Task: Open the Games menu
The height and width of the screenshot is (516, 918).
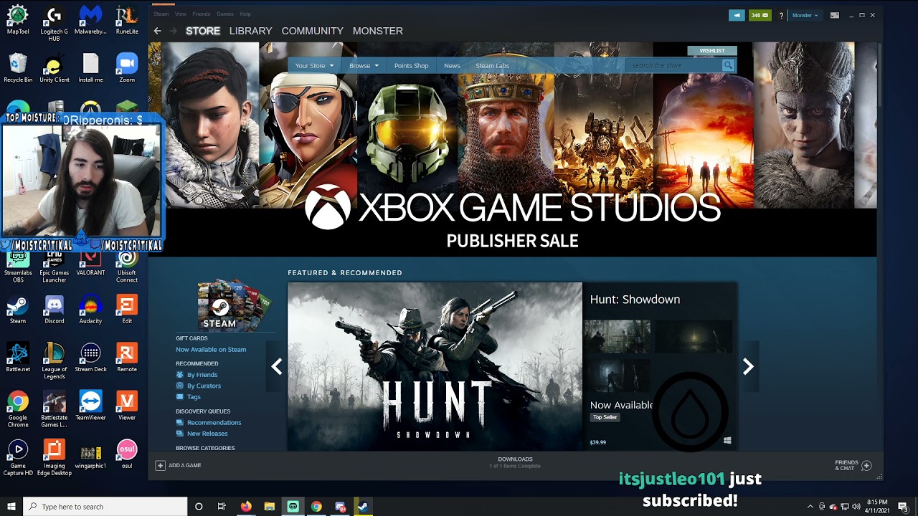Action: point(225,14)
